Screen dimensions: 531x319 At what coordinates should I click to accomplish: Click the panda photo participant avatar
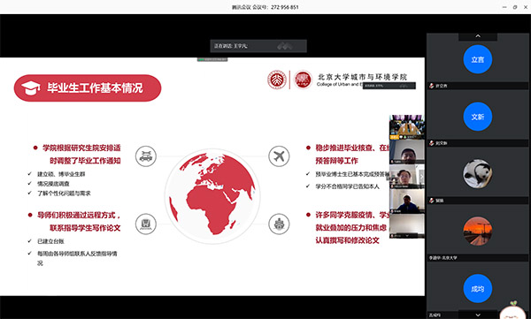[x=478, y=174]
